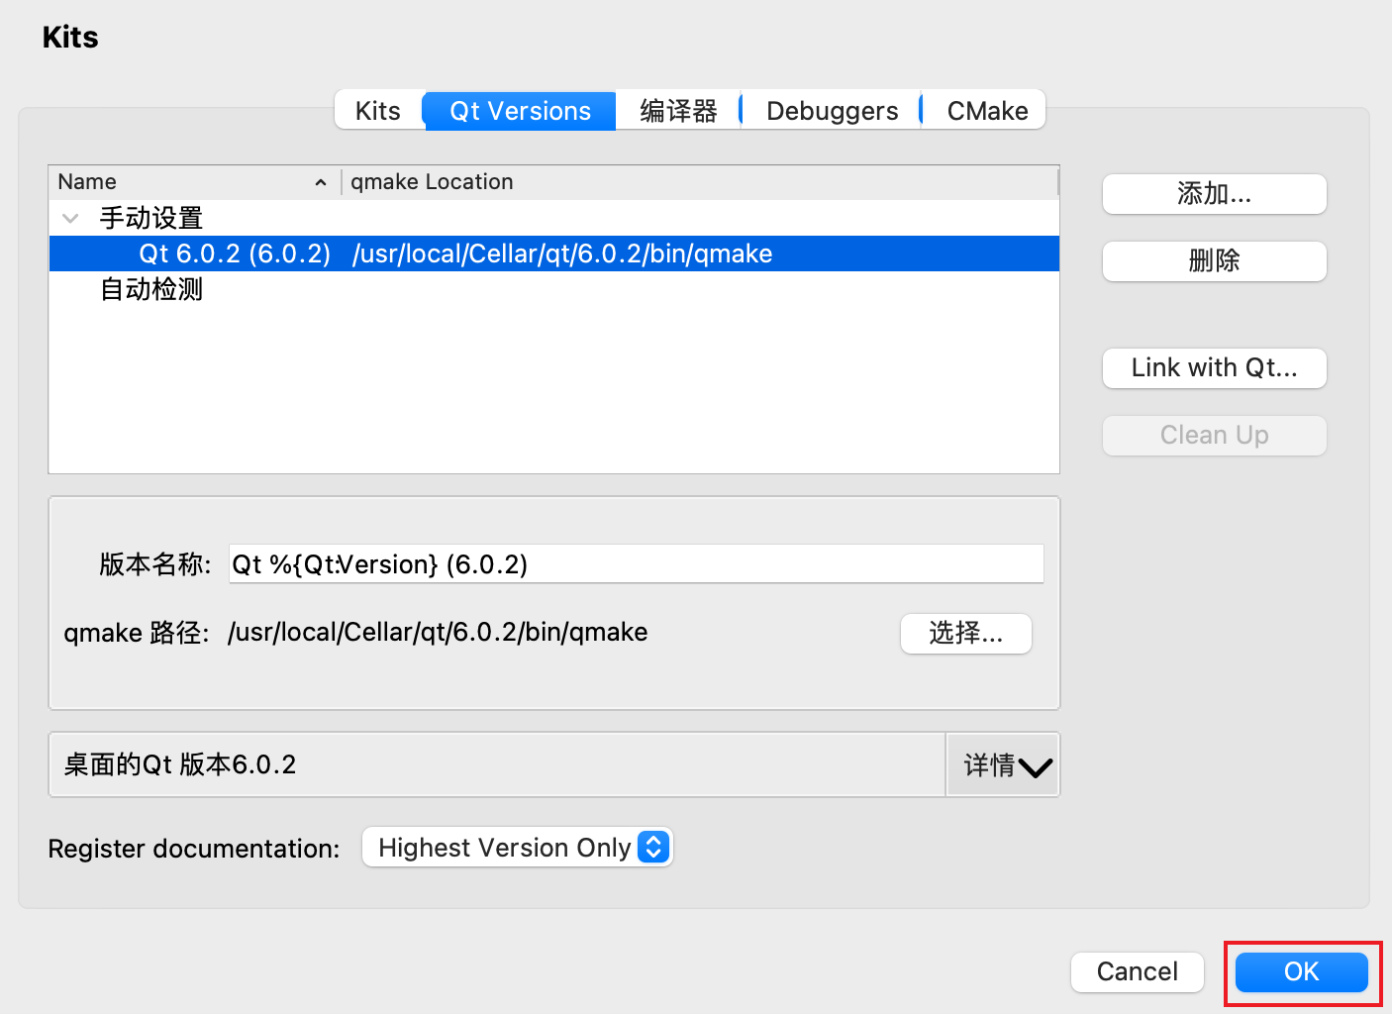The width and height of the screenshot is (1392, 1014).
Task: Collapse the 手动设置 tree chevron
Action: click(x=70, y=218)
